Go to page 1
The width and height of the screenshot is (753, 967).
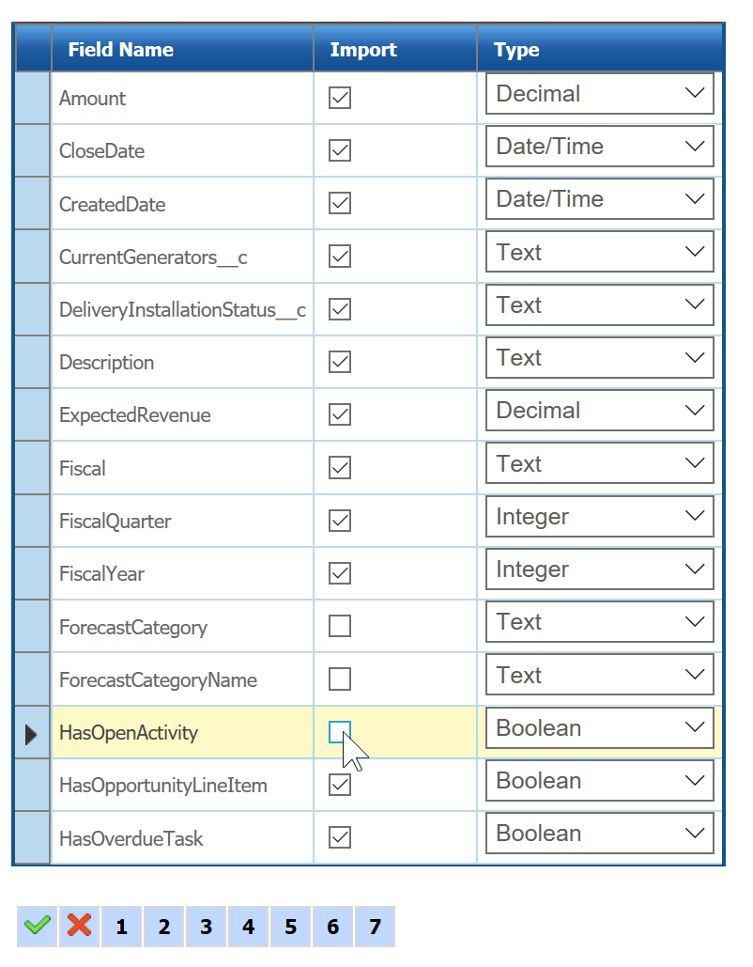click(x=121, y=926)
